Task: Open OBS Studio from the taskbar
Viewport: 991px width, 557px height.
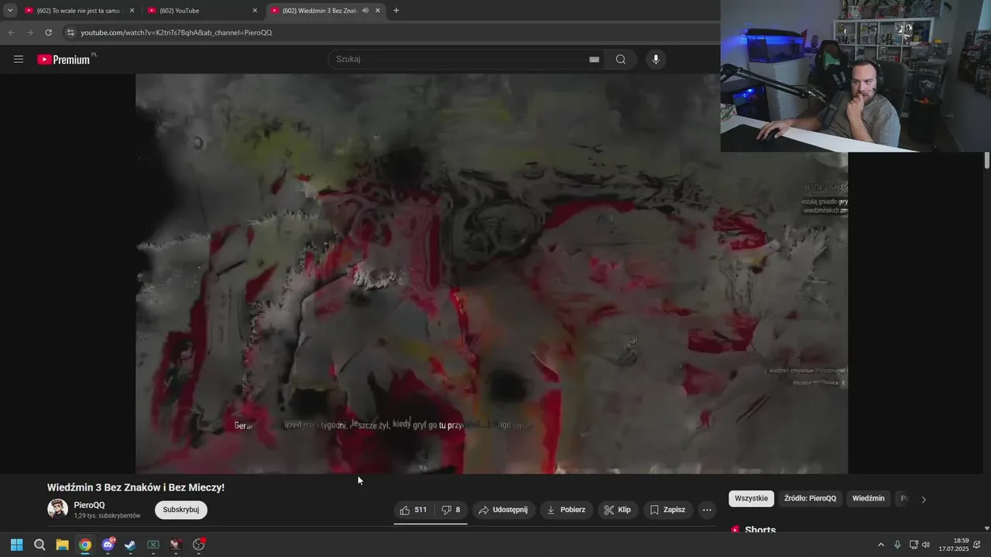Action: [x=199, y=545]
